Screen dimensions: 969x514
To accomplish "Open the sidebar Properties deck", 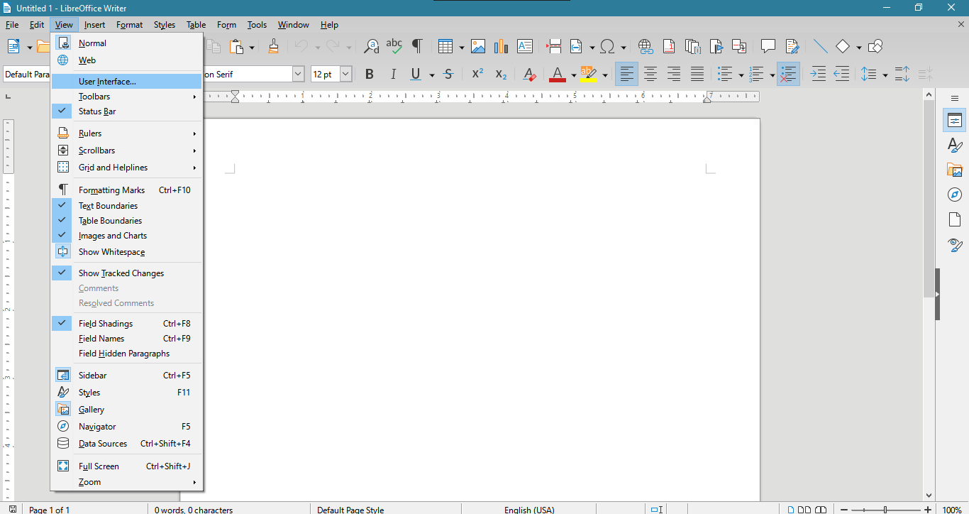I will tap(955, 120).
